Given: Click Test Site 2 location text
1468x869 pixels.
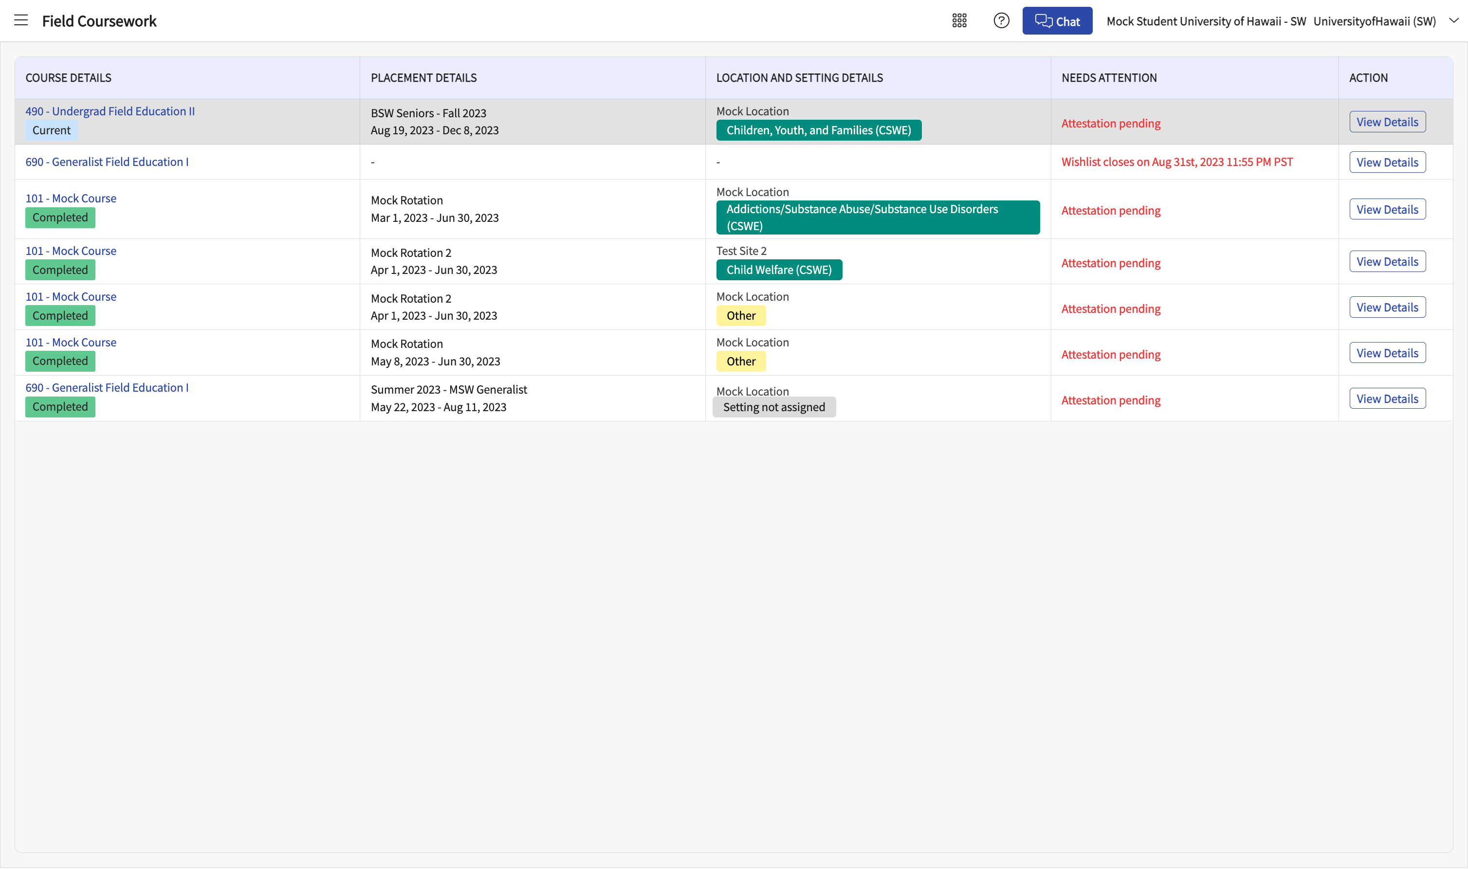Looking at the screenshot, I should (x=741, y=251).
